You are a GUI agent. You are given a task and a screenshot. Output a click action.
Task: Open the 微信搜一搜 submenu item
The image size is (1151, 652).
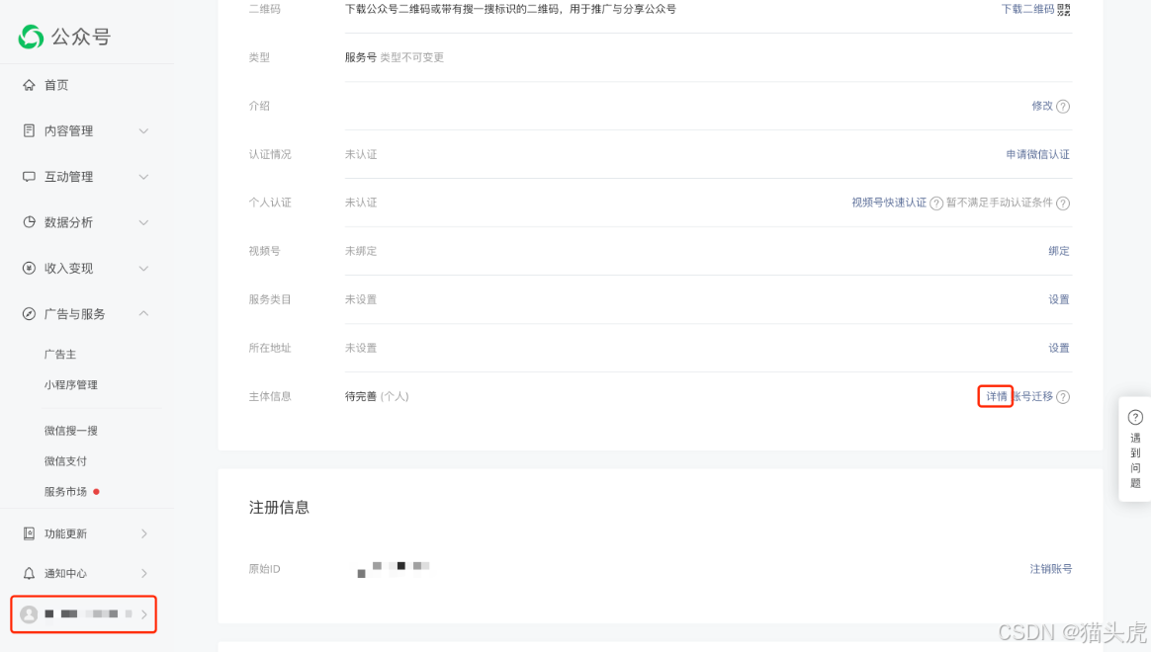coord(70,431)
